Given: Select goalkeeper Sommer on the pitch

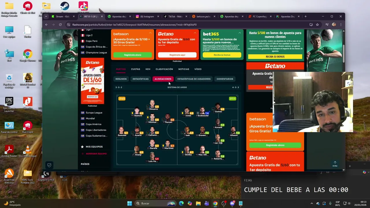Looking at the screenshot, I should tap(122, 132).
